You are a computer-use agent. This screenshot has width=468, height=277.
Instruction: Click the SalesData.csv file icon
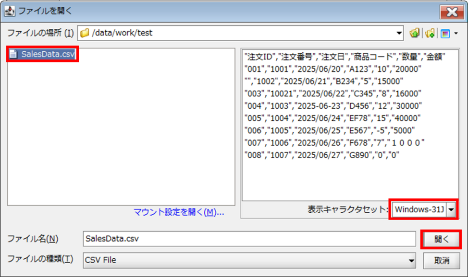point(14,54)
